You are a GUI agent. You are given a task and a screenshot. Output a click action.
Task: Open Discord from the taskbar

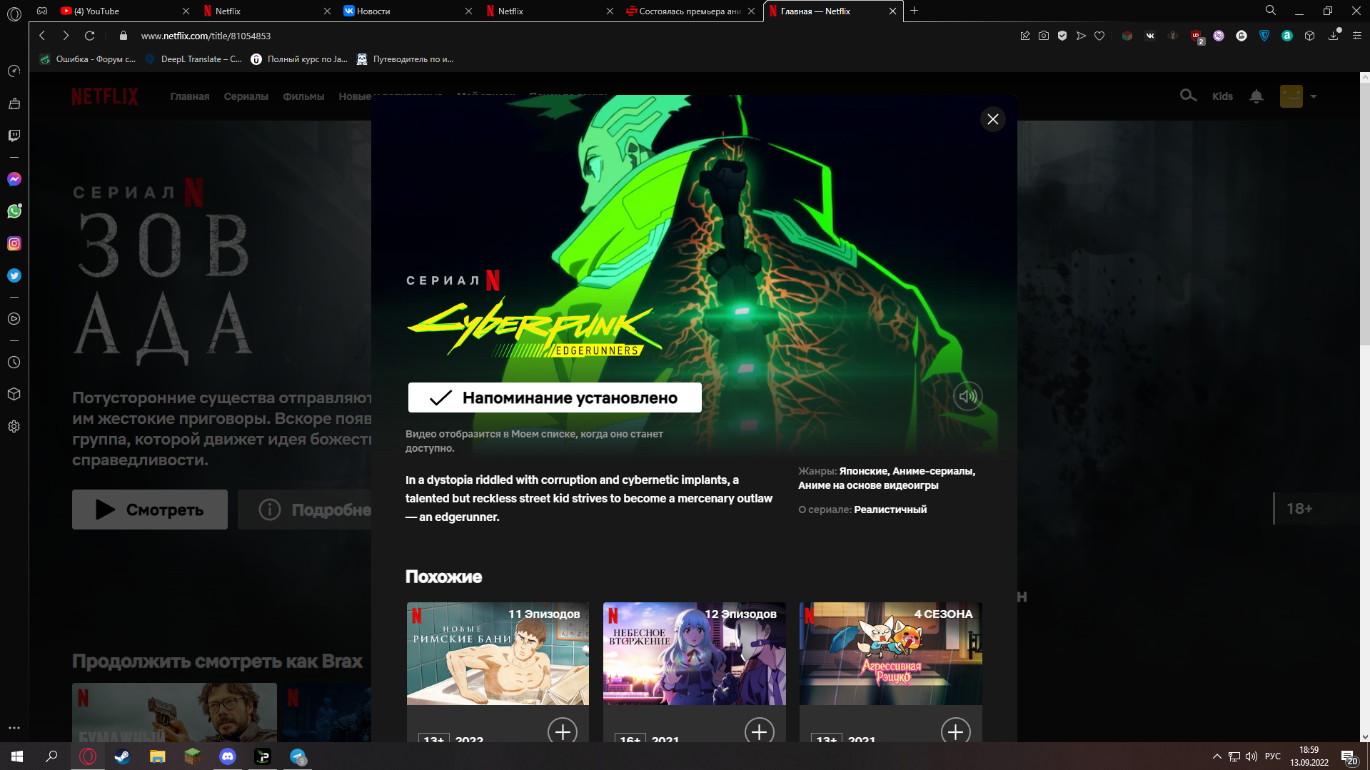(228, 756)
